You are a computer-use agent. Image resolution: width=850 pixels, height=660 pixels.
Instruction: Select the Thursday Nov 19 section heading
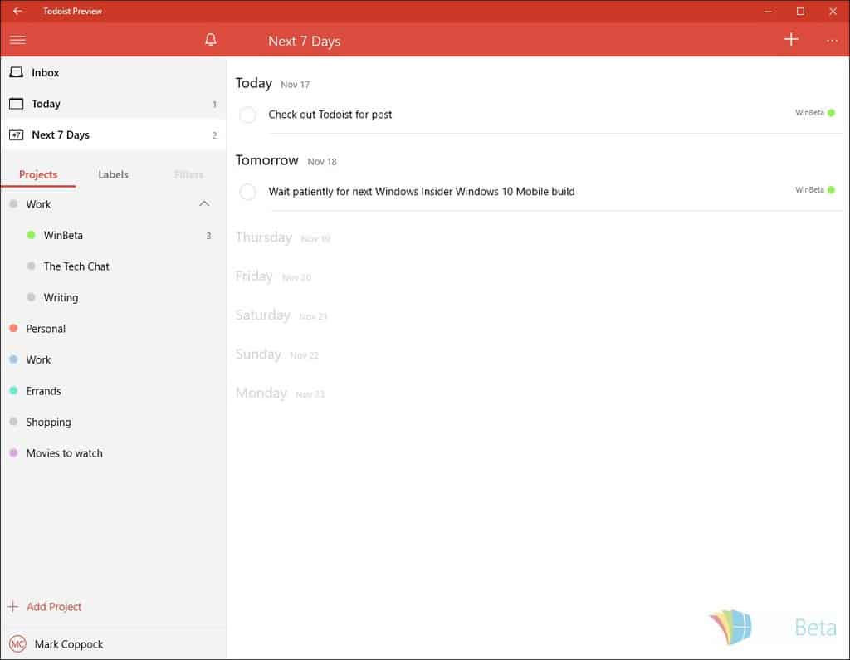(264, 237)
